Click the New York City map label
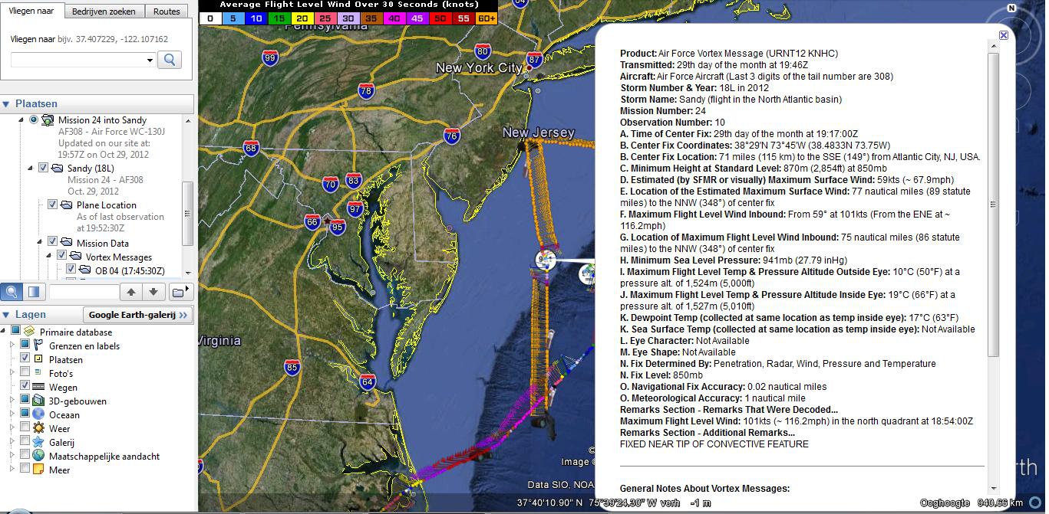The height and width of the screenshot is (514, 1049). click(479, 68)
